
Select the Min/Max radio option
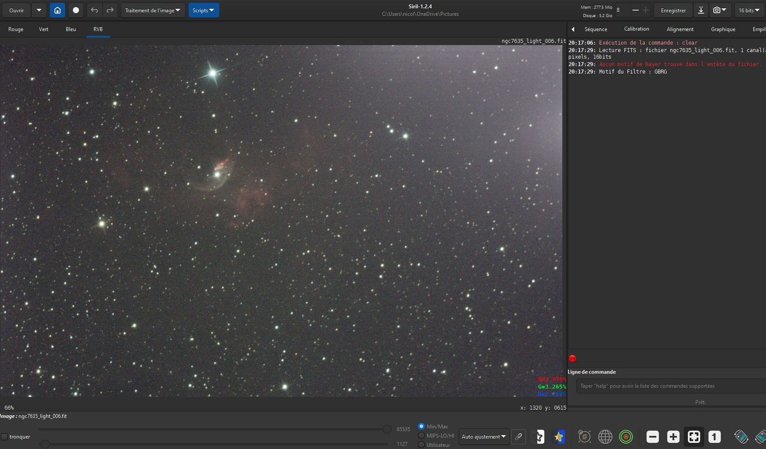[x=421, y=426]
